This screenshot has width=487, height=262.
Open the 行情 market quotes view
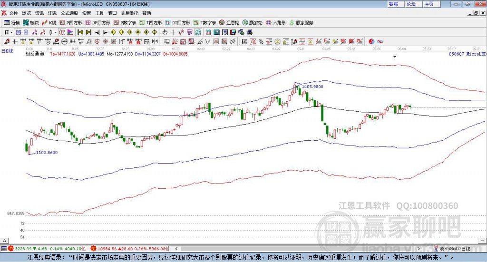[12, 23]
